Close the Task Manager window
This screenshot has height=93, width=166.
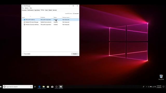77,6
